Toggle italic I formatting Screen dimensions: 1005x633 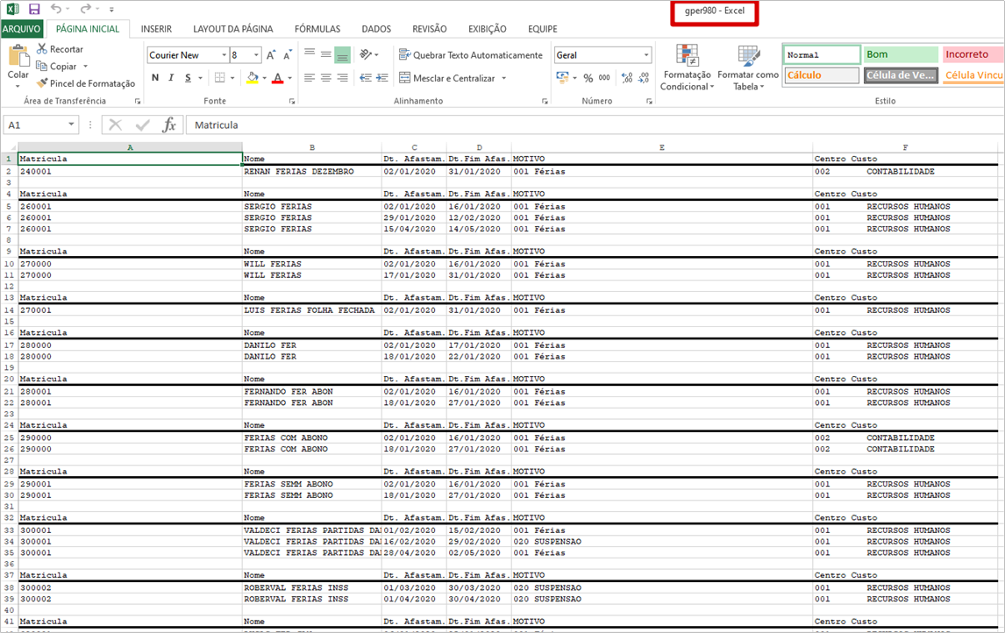click(x=171, y=77)
